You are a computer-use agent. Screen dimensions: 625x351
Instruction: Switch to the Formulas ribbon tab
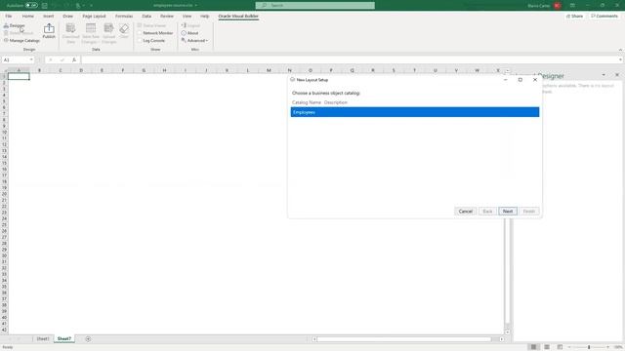pyautogui.click(x=124, y=16)
